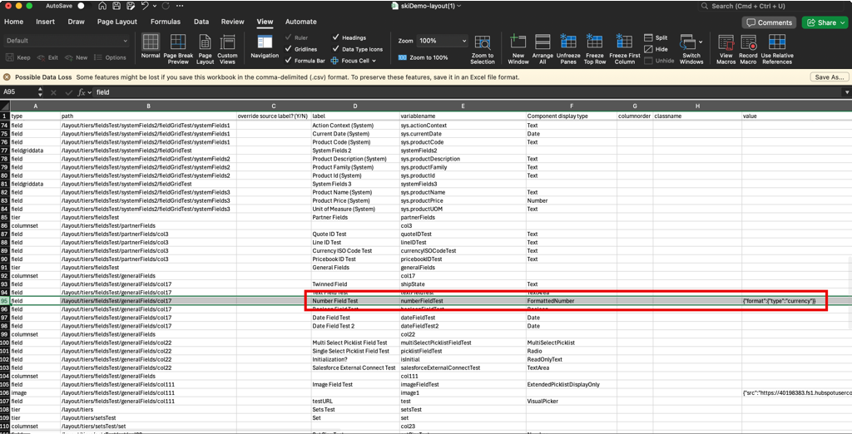Click Freeze Top Row
Image resolution: width=852 pixels, height=434 pixels.
pyautogui.click(x=594, y=49)
